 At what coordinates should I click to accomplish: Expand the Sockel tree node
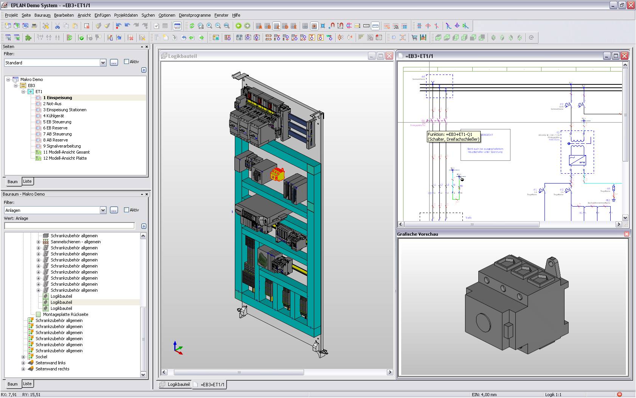23,357
